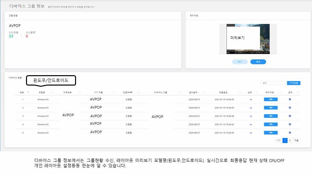This screenshot has height=175, width=312.
Task: Open settings gear for device row 1
Action: (290, 99)
